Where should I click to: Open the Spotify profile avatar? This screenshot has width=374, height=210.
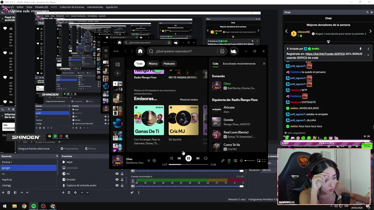[233, 51]
